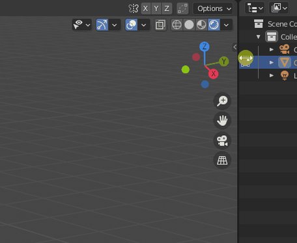Open outliner editor type dropdown
Viewport: 297px width, 243px height.
255,8
